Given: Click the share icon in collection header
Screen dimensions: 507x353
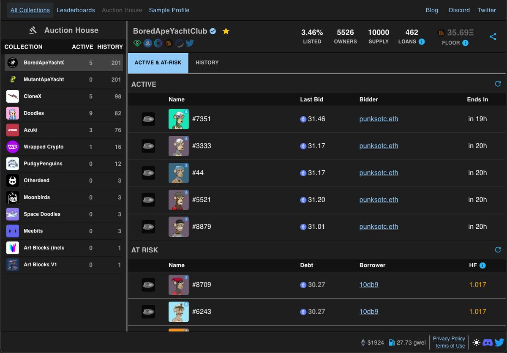Looking at the screenshot, I should [x=493, y=37].
